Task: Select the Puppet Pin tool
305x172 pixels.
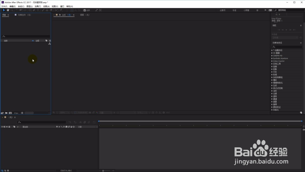Action: point(61,10)
